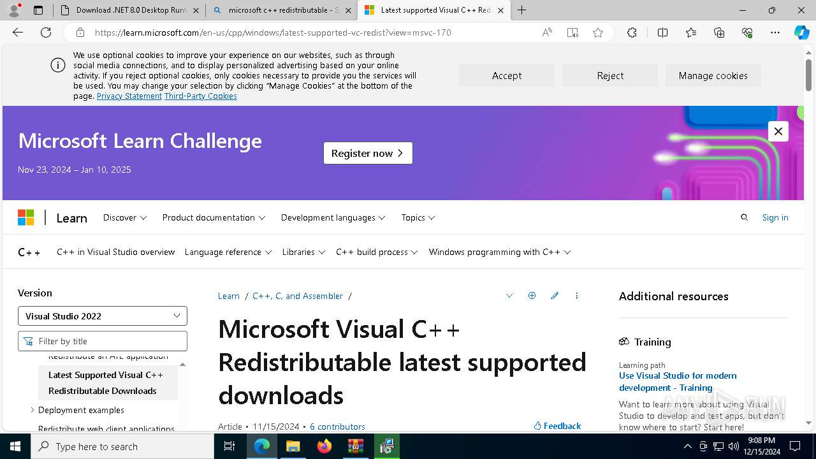The width and height of the screenshot is (816, 459).
Task: Click the Microsoft logo
Action: pyautogui.click(x=25, y=217)
